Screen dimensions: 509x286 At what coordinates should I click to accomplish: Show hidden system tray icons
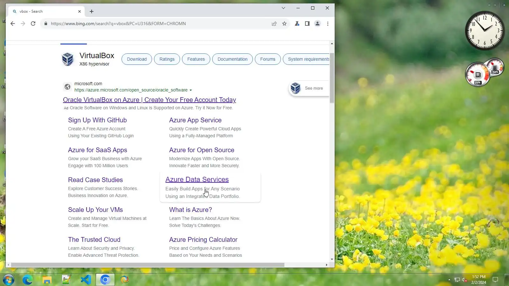(x=449, y=280)
